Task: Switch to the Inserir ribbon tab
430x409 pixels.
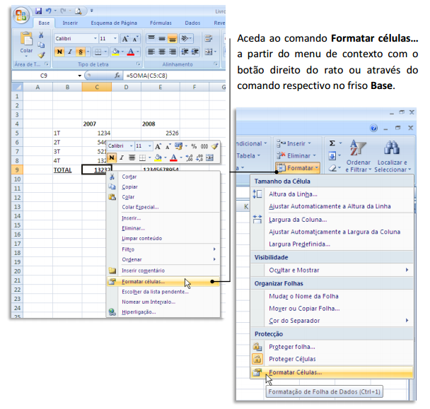Action: [70, 23]
